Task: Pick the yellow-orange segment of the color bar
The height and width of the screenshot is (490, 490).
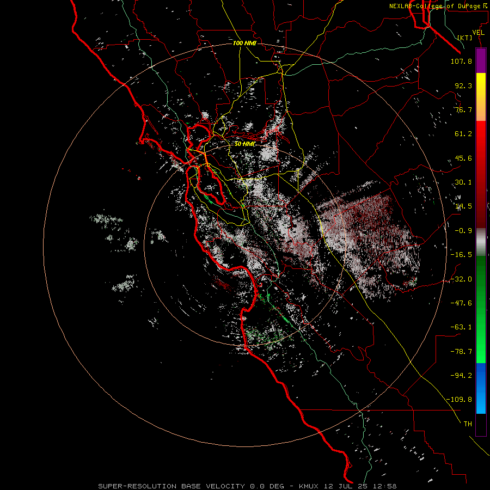Action: coord(481,97)
